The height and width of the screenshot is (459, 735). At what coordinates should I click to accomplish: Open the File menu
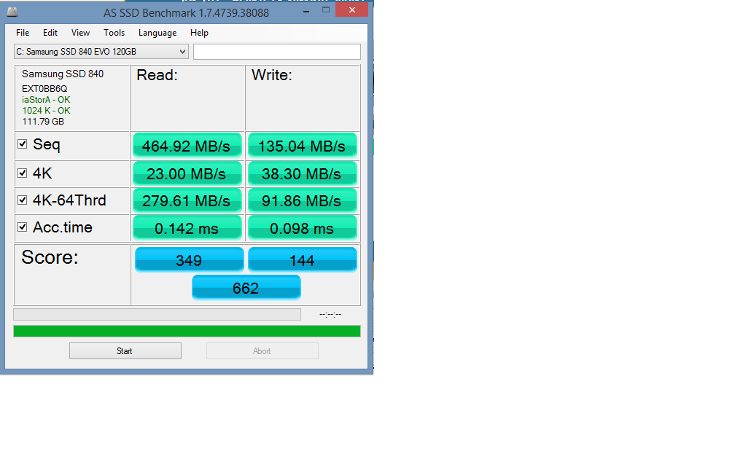[23, 33]
